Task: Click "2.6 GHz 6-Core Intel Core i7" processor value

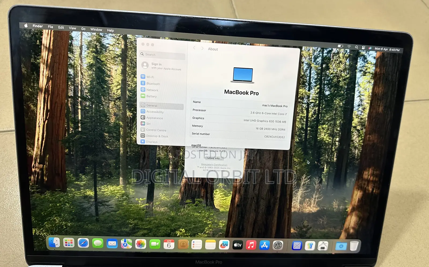Action: click(x=269, y=113)
